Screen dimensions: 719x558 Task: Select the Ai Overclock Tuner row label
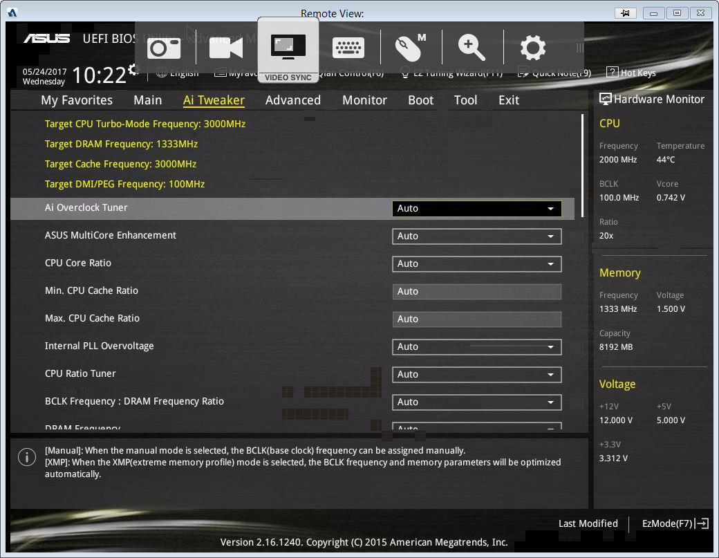pos(86,207)
